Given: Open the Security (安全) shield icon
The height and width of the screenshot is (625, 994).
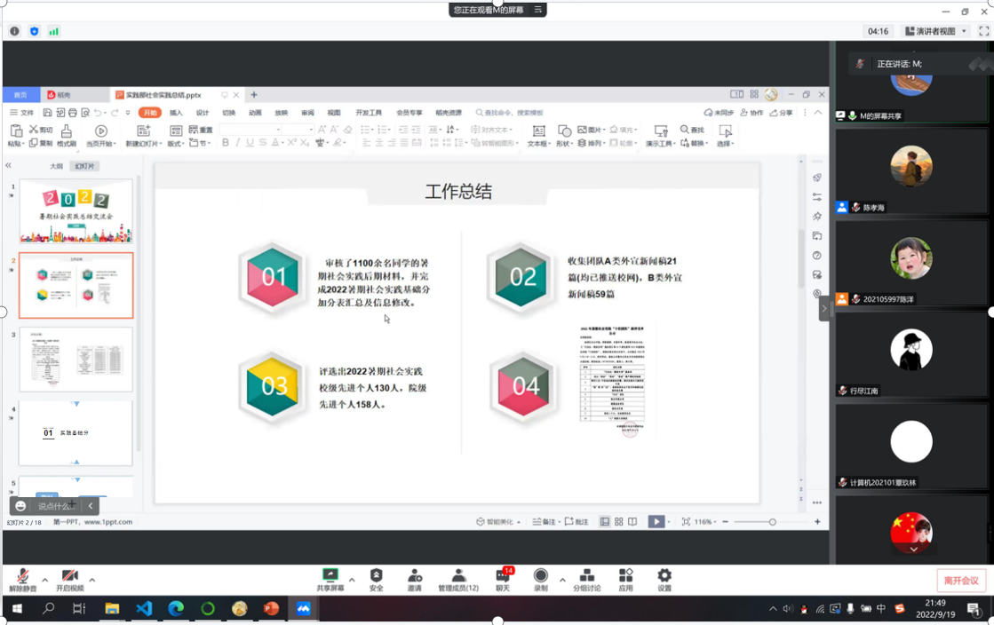Looking at the screenshot, I should pyautogui.click(x=376, y=579).
